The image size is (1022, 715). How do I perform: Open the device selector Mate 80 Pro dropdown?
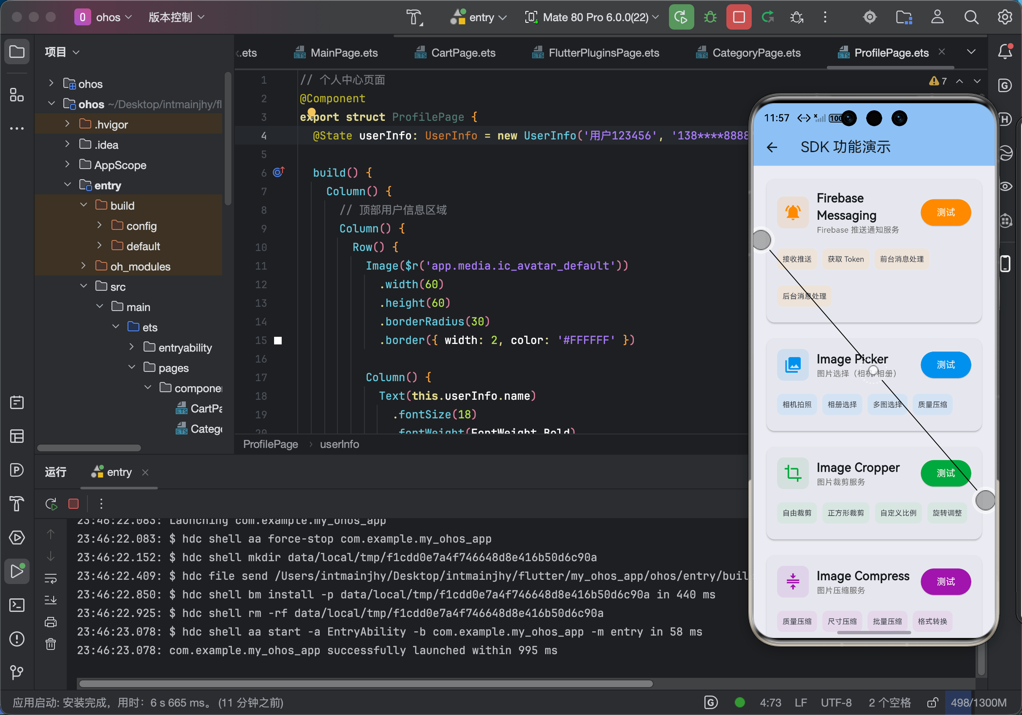[x=592, y=17]
